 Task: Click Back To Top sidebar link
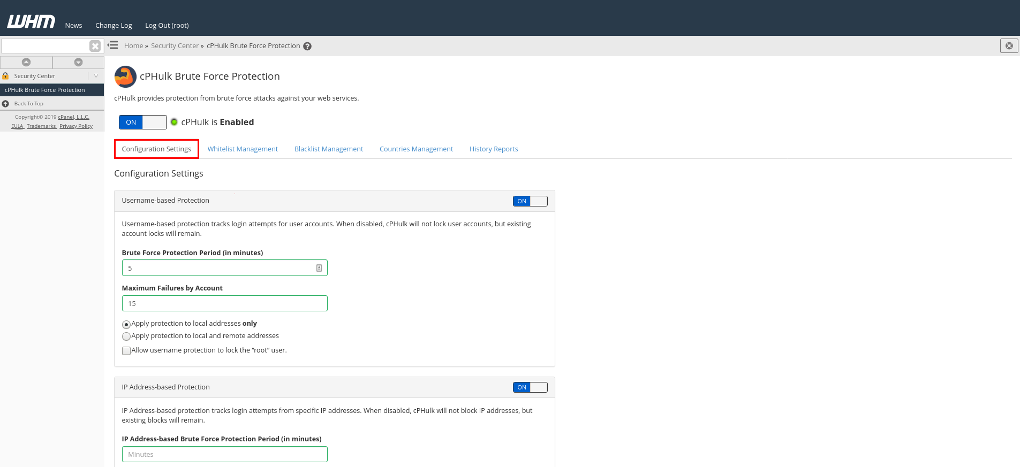click(x=29, y=104)
